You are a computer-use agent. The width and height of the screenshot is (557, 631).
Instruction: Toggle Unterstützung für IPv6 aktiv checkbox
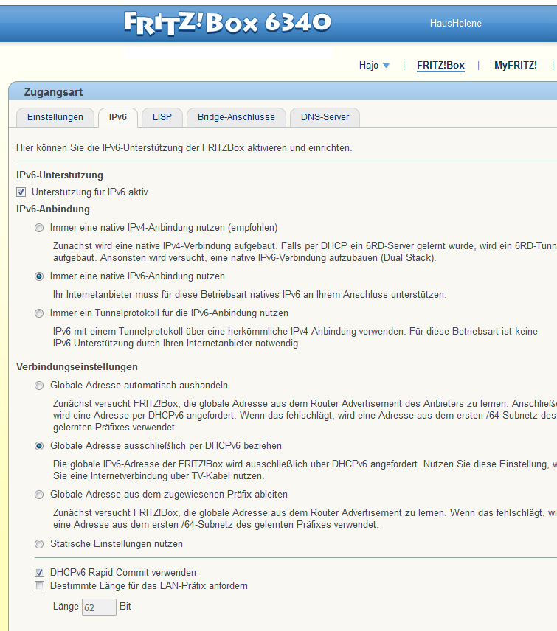pyautogui.click(x=21, y=192)
